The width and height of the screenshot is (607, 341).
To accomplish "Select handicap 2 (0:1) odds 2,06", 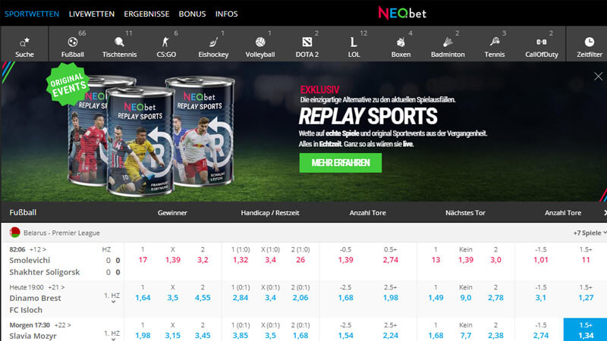I will (300, 298).
